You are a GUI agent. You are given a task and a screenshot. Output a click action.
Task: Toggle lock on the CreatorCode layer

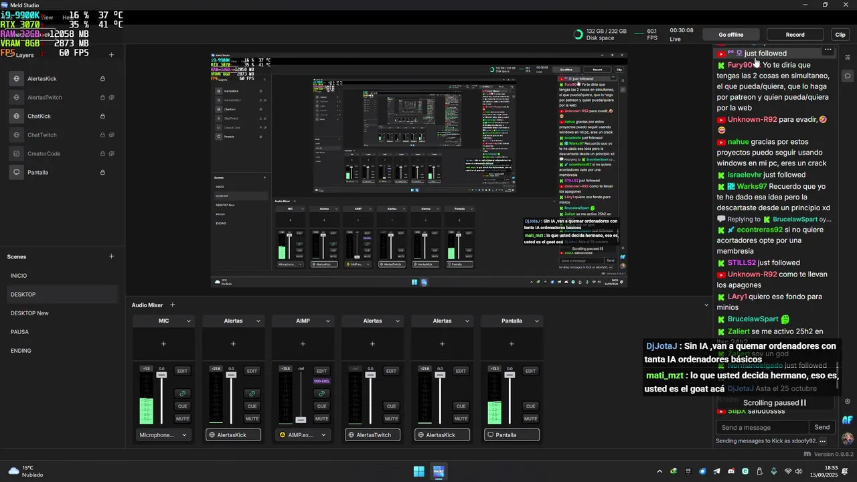(102, 154)
